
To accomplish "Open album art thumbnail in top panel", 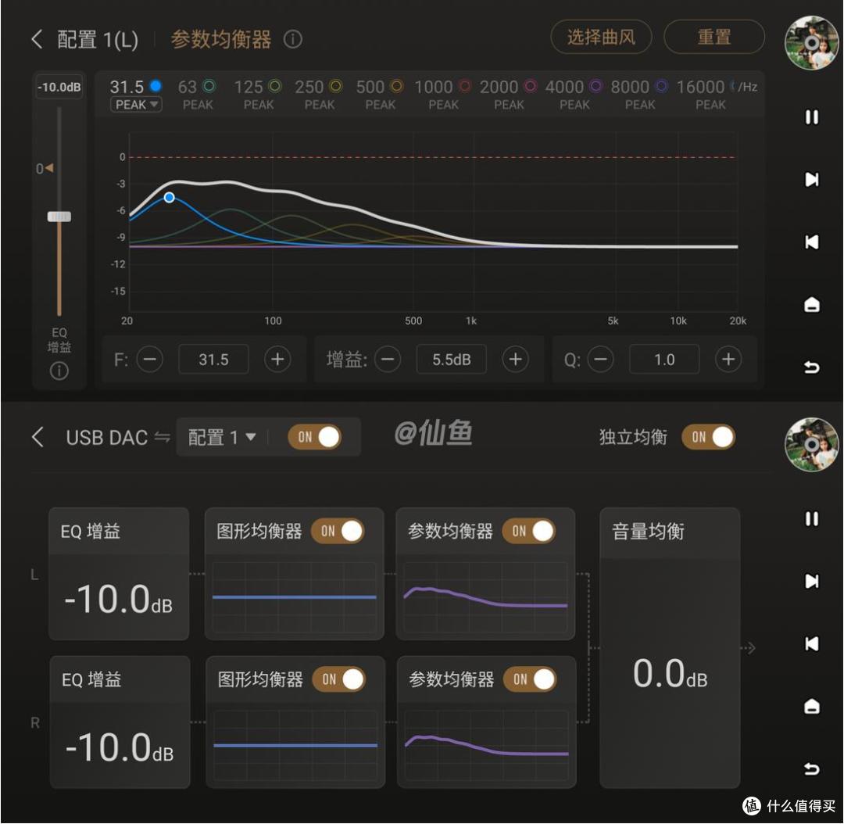I will click(x=811, y=43).
